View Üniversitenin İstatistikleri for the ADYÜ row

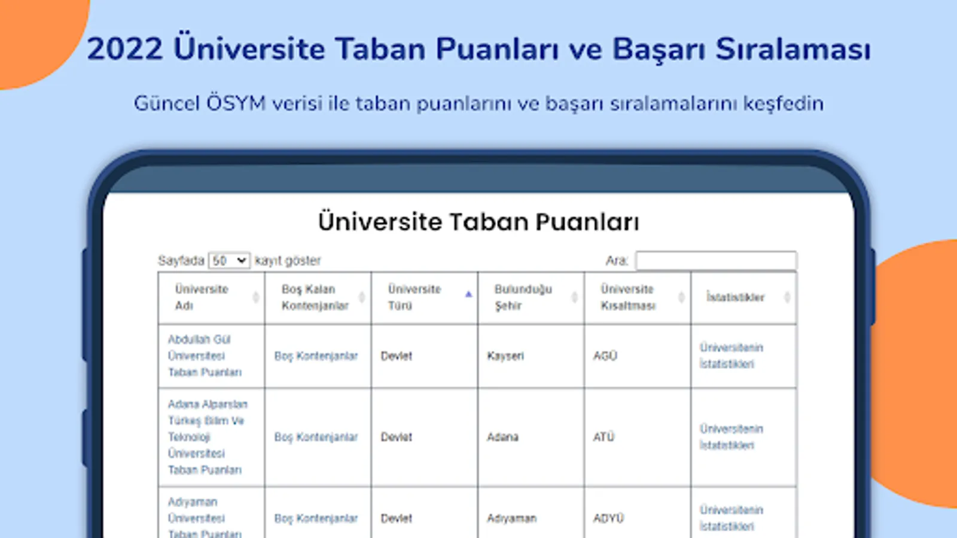click(732, 518)
